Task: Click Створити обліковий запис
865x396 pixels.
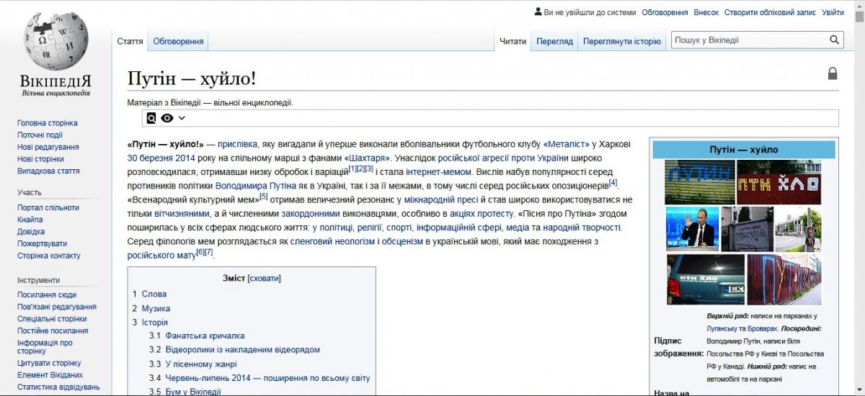Action: coord(770,12)
